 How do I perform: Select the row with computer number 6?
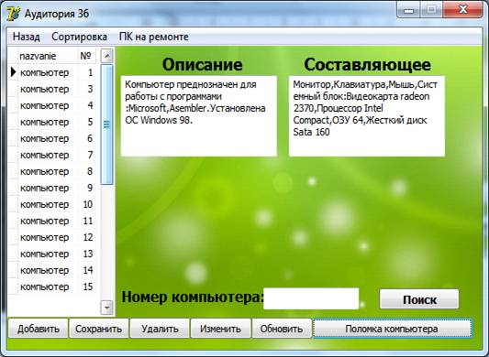click(52, 138)
